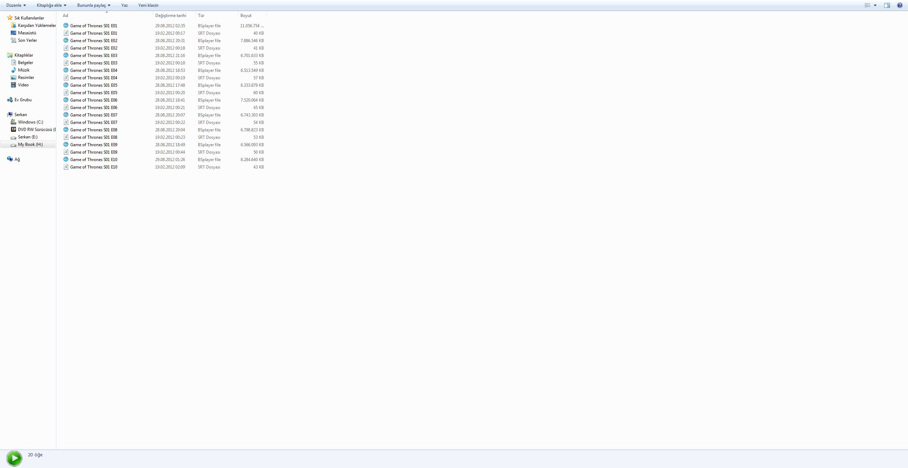Click the Preview pane icon

coord(887,5)
